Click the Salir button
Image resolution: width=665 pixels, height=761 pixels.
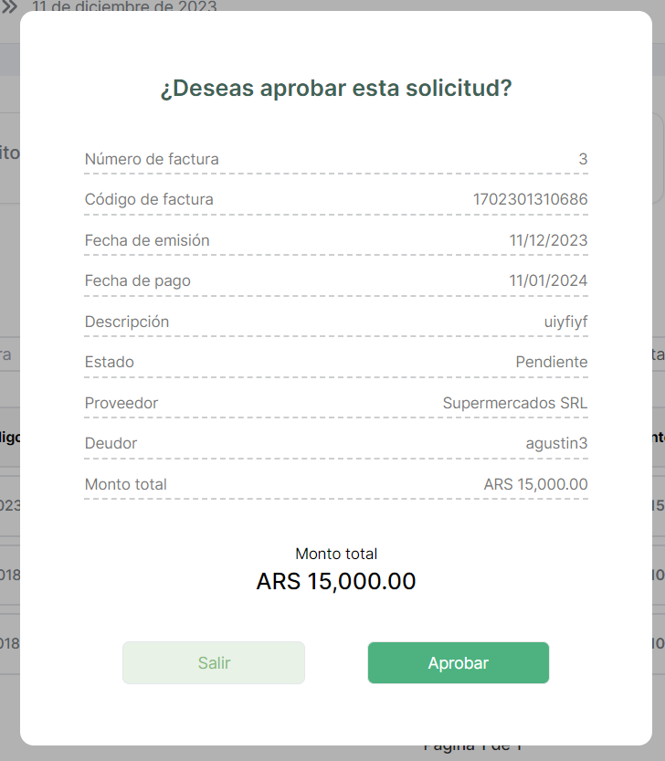pos(214,663)
